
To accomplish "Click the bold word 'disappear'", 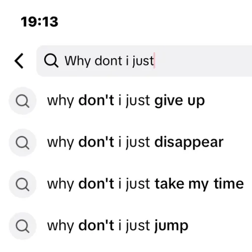I will [x=189, y=142].
